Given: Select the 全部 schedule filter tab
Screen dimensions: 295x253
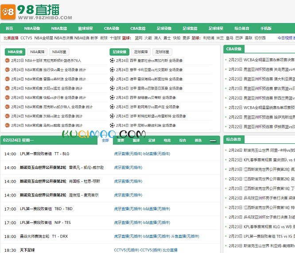Looking at the screenshot, I should pyautogui.click(x=105, y=140).
